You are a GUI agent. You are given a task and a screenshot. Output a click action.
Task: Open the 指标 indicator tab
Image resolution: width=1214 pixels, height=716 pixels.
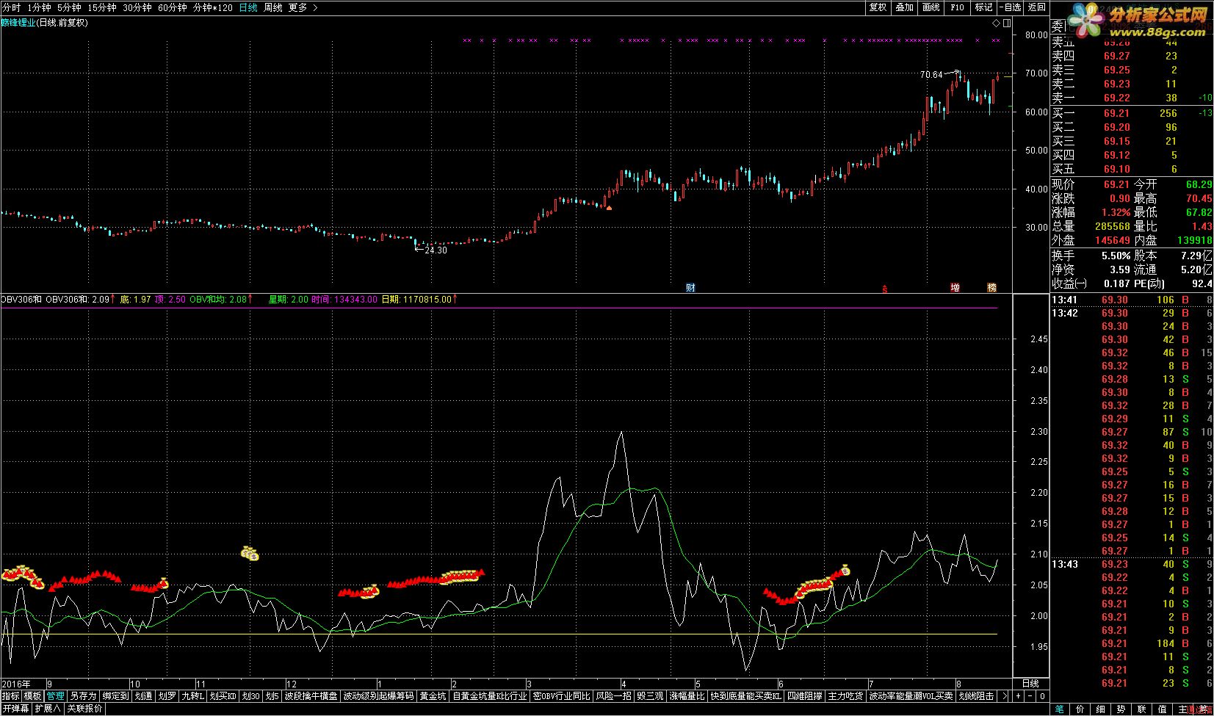pyautogui.click(x=11, y=696)
